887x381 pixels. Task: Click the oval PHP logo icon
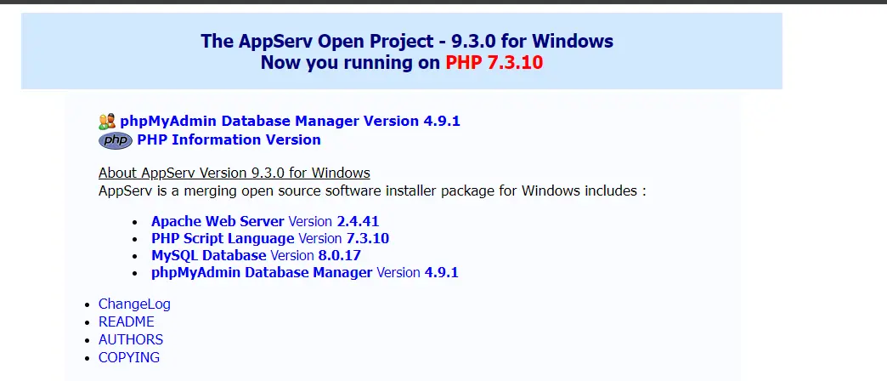(x=116, y=140)
